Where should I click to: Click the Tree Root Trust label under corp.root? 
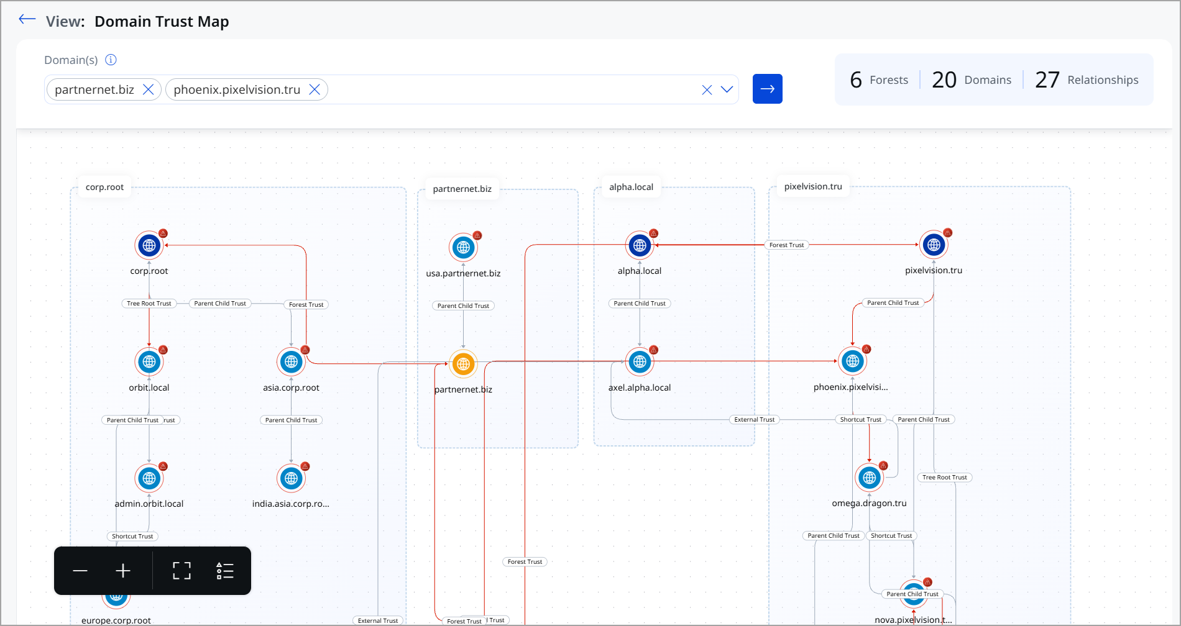(x=149, y=304)
